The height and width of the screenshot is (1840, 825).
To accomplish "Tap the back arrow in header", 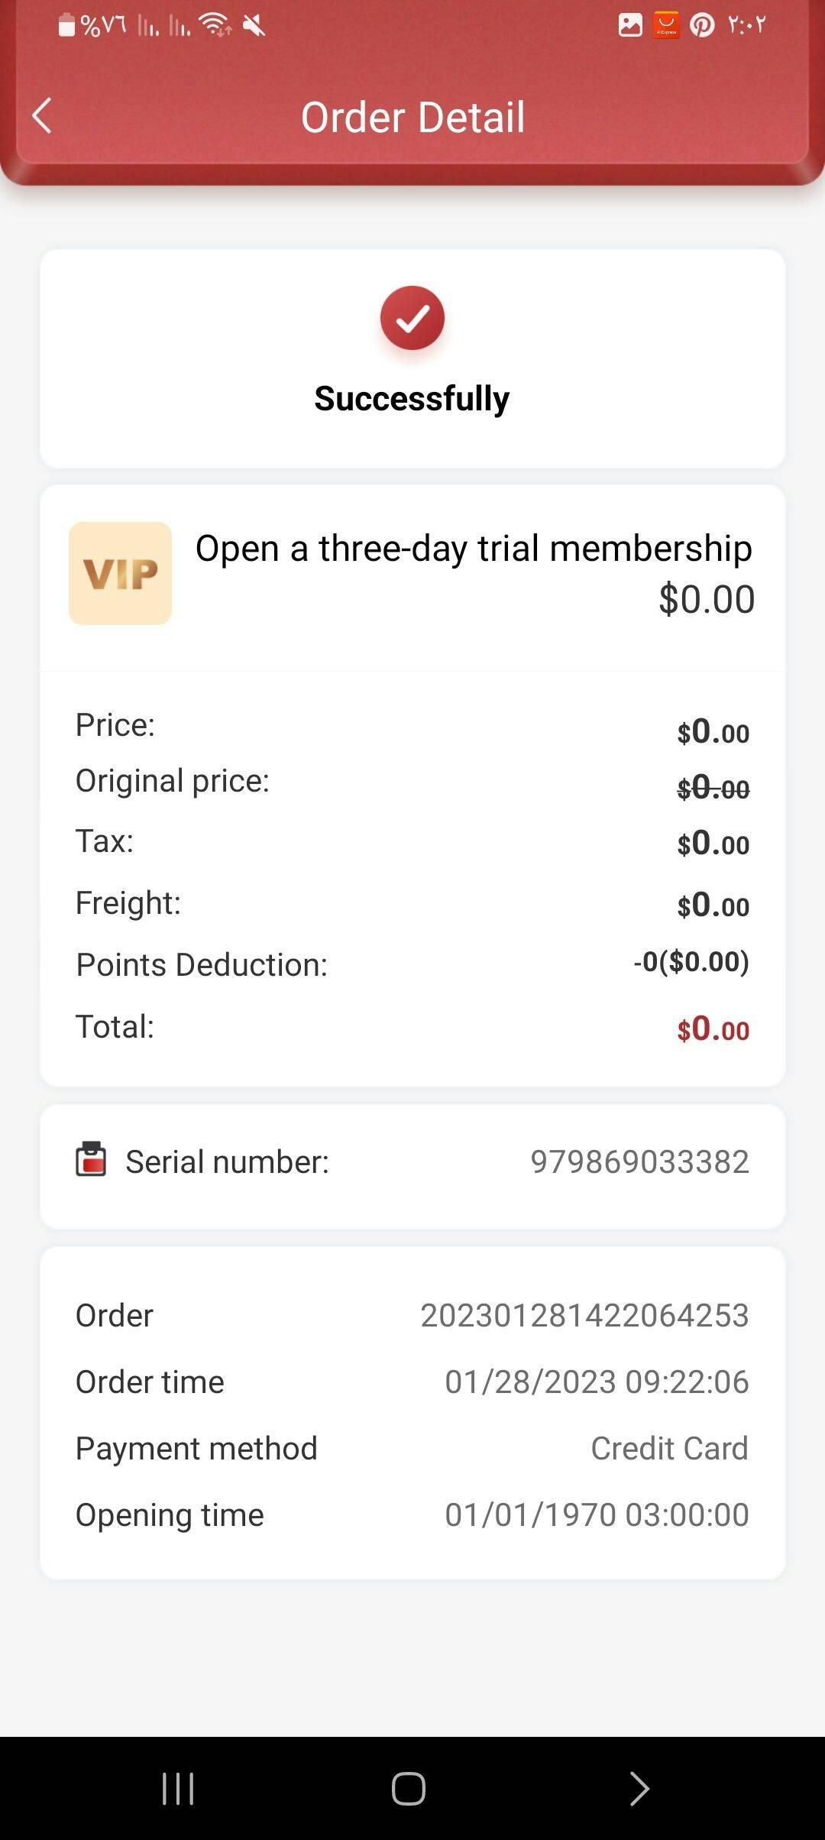I will pos(43,116).
